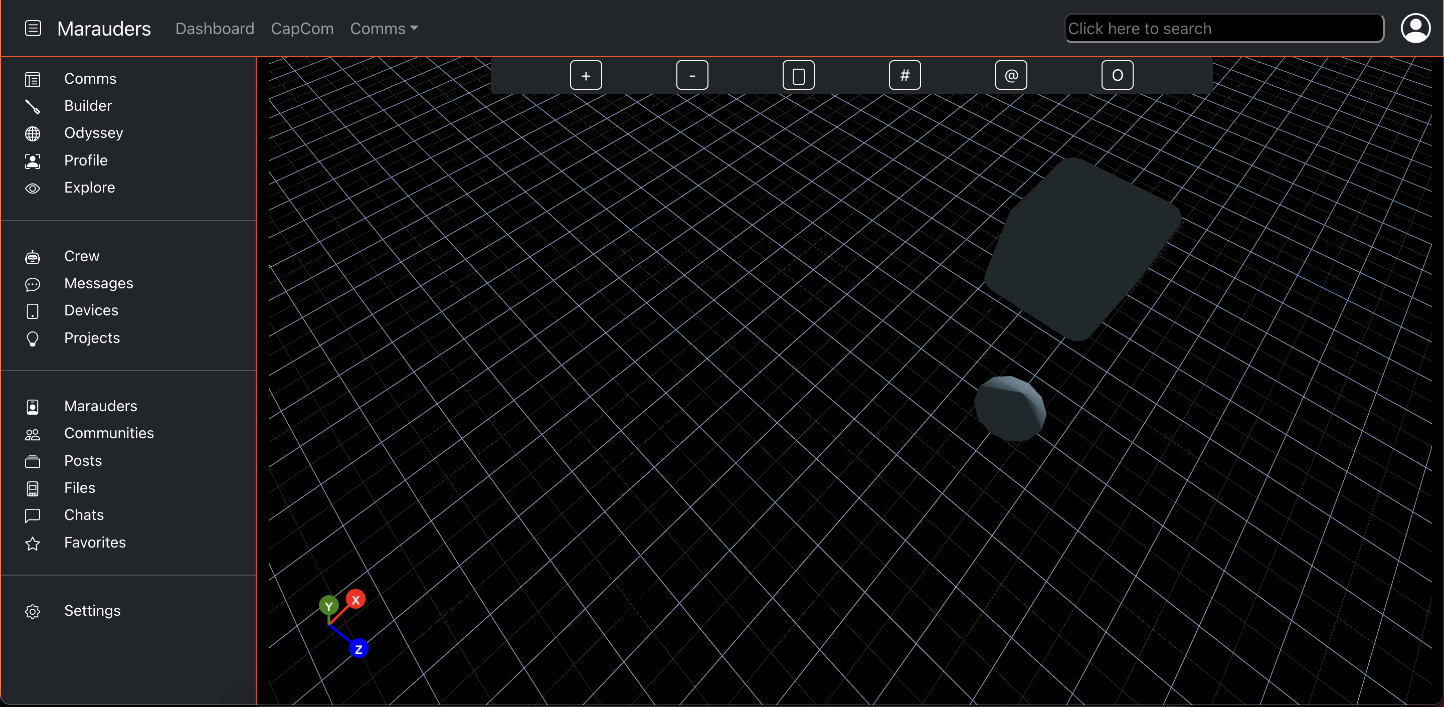
Task: Expand the Comms dropdown in navbar
Action: coord(384,29)
